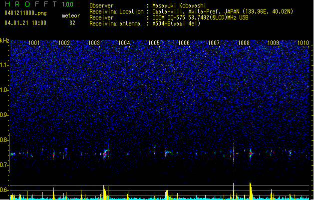Click the 'Receiver' field label
Screen dimensions: 314x200
pos(101,17)
